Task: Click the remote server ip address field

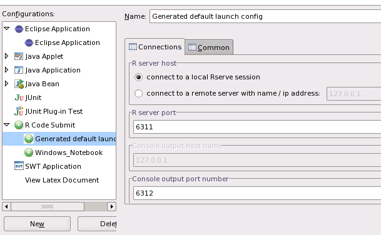Action: click(x=354, y=94)
